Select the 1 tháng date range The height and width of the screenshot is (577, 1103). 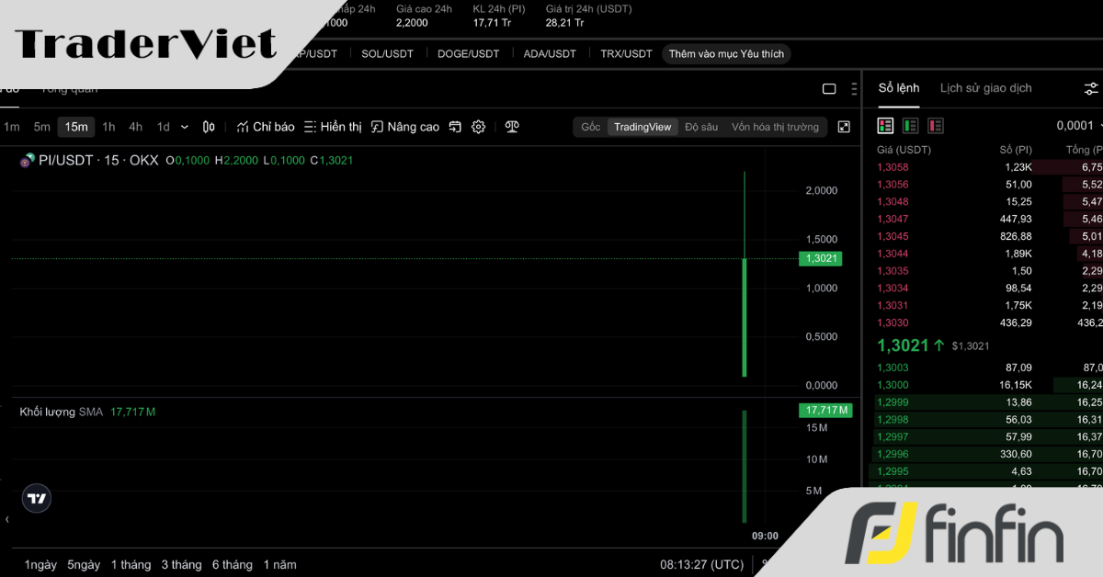coord(131,564)
